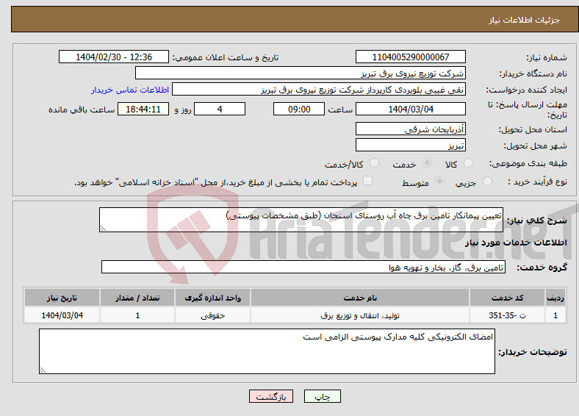Image resolution: width=579 pixels, height=416 pixels.
Task: Click the unit cell حقوقی
Action: click(212, 315)
